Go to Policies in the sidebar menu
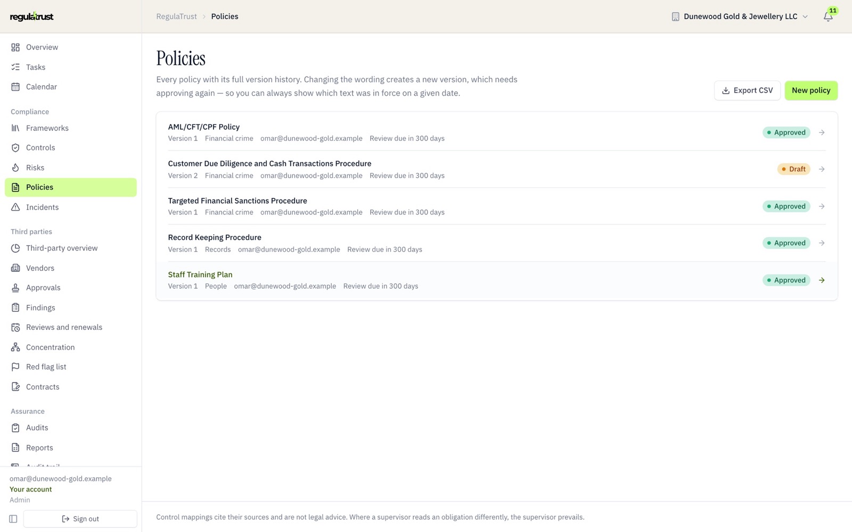Screen dimensions: 852x532 tap(71, 187)
